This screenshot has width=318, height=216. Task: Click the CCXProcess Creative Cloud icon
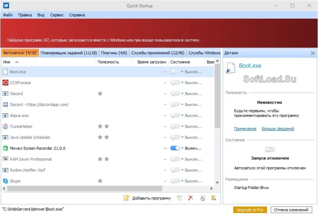[x=5, y=83]
